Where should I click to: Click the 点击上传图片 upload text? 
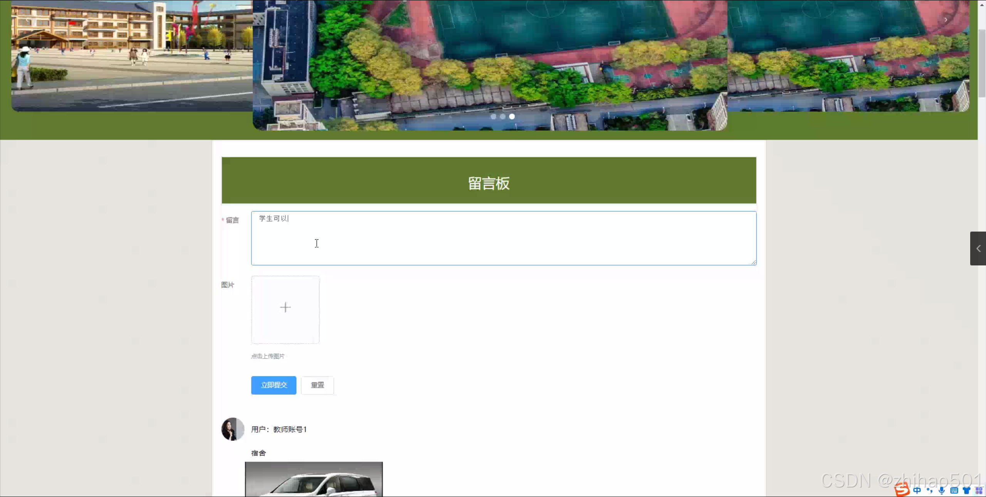[x=267, y=356]
